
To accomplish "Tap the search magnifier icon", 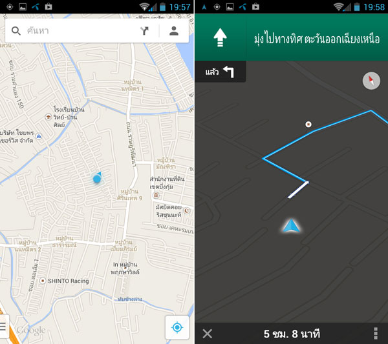I will (x=16, y=31).
